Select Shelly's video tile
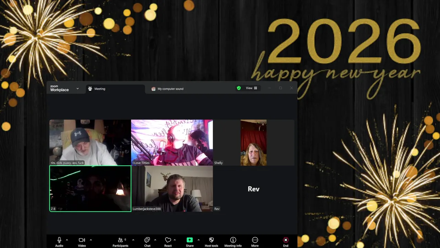 pos(254,143)
